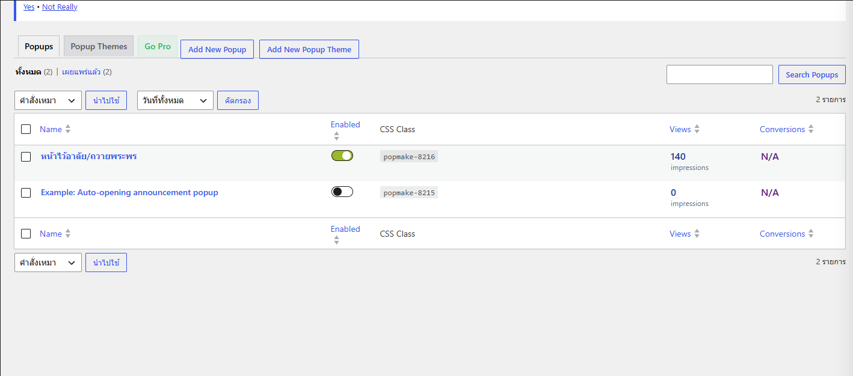Viewport: 853px width, 376px height.
Task: Tick the select-all checkbox in top header
Action: coord(26,129)
